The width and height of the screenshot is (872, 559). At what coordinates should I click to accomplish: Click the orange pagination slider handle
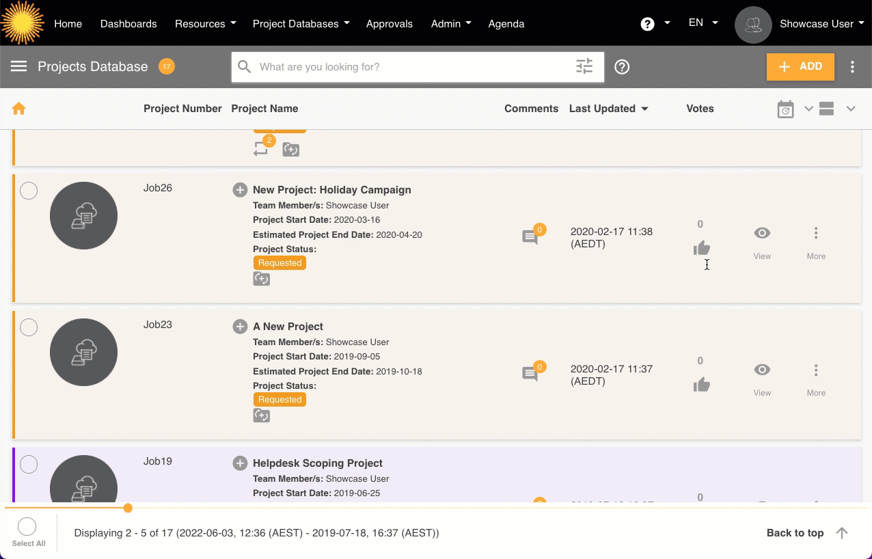click(x=128, y=508)
